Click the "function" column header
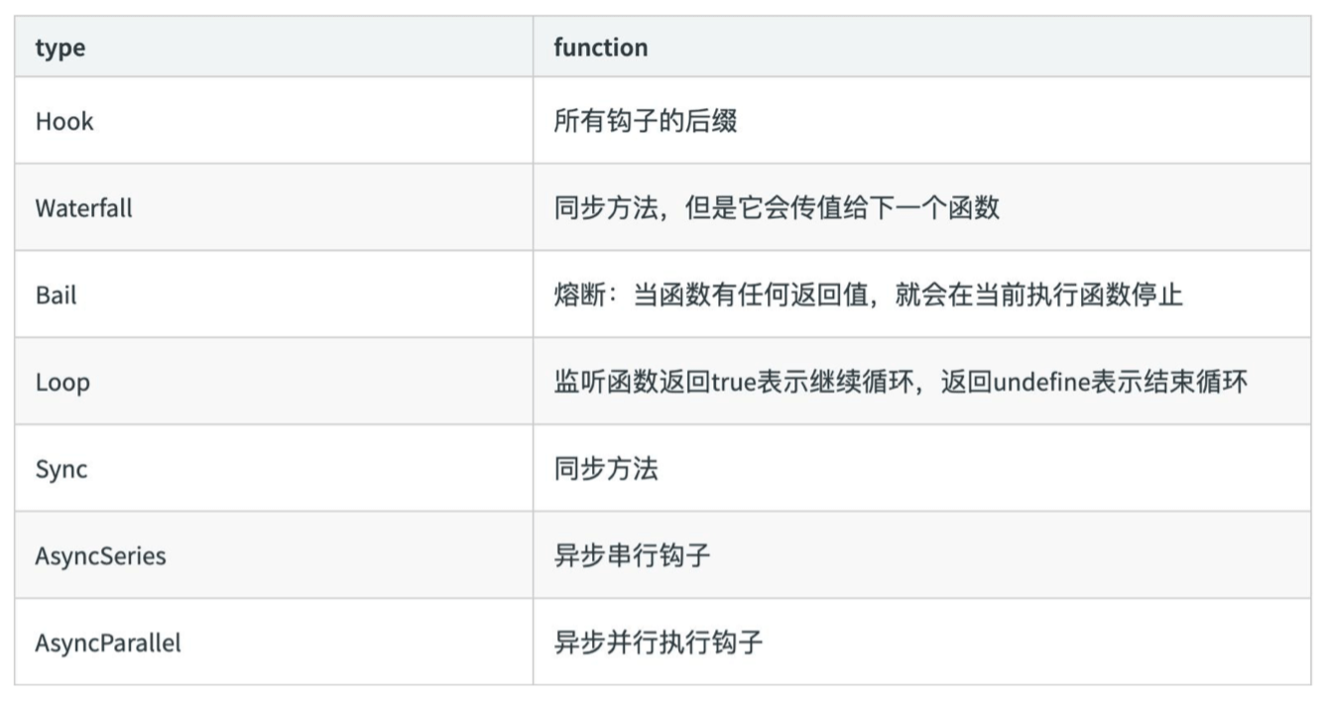The height and width of the screenshot is (702, 1325). pos(600,48)
